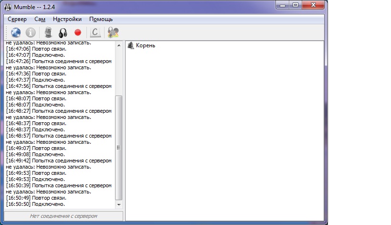Expand the Настройки menu
This screenshot has height=225, width=391.
point(67,19)
